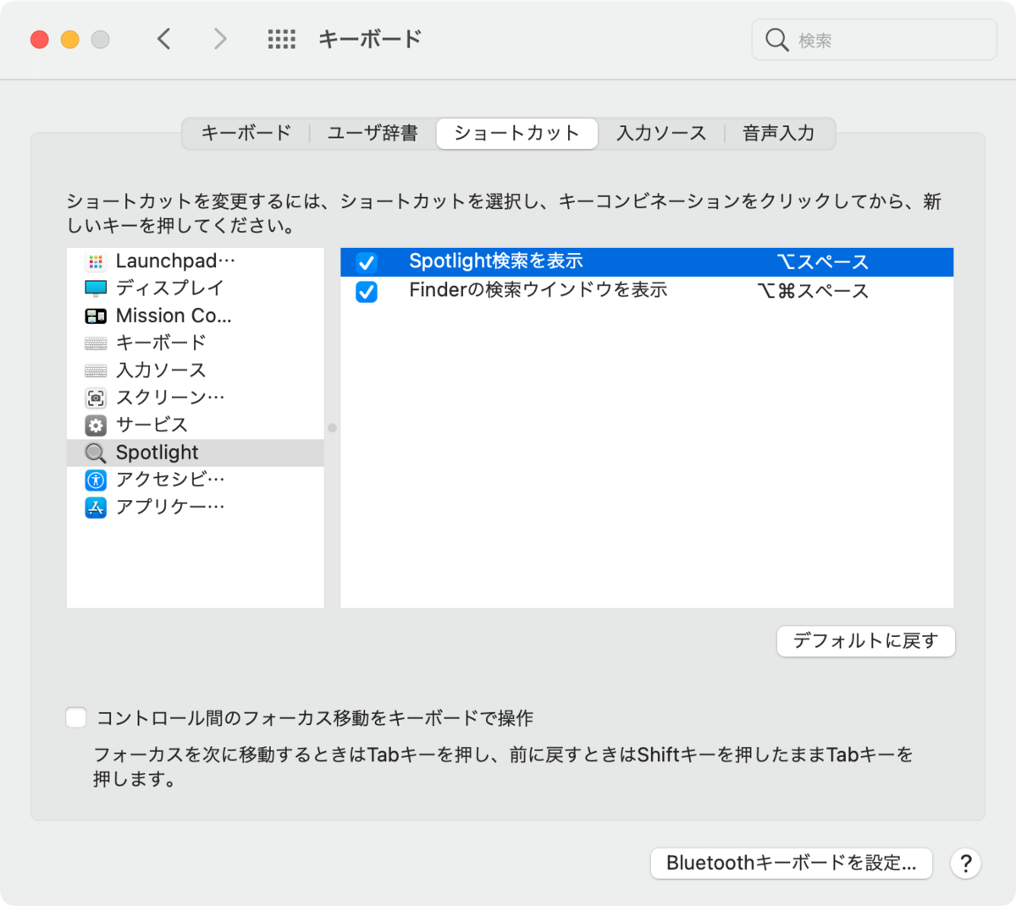Select the Spotlight magnifier icon in the sidebar

[96, 452]
